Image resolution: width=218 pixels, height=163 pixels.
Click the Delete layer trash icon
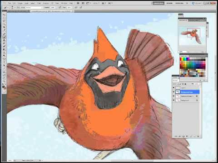coord(198,136)
